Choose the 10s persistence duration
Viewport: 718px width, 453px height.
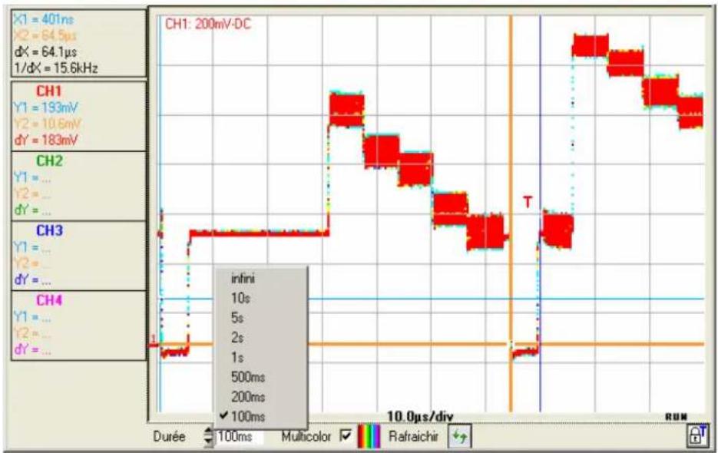coord(240,298)
